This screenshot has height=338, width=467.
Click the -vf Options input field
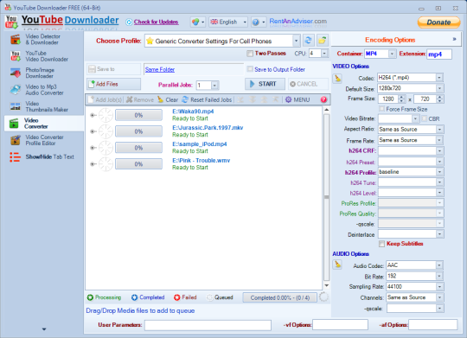click(340, 325)
